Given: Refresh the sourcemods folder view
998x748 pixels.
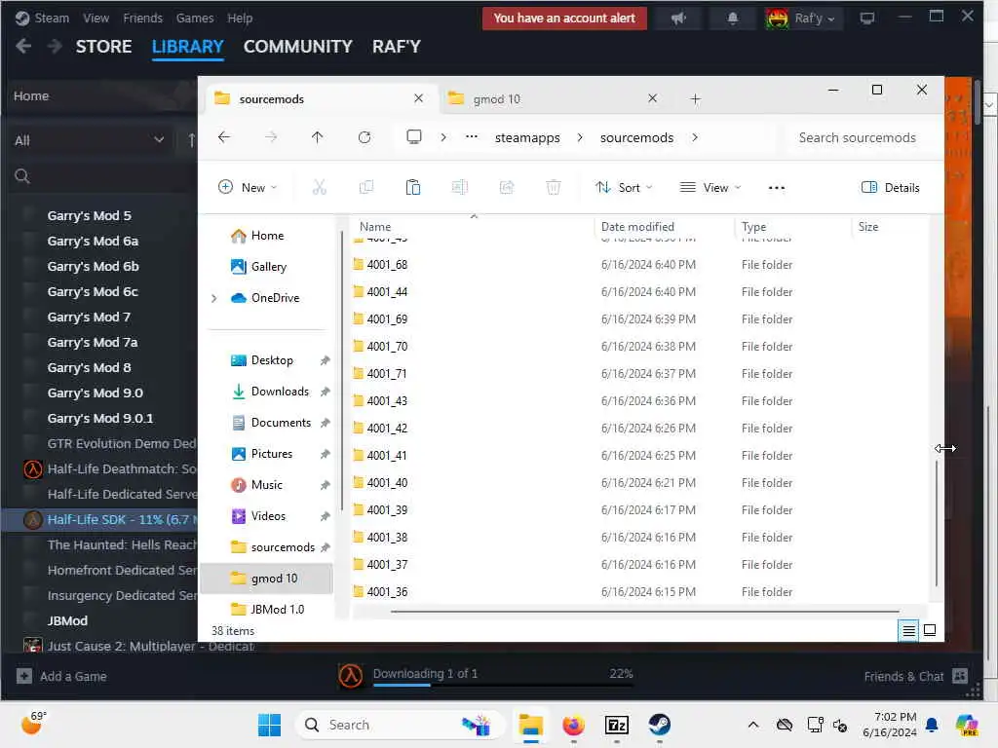Looking at the screenshot, I should click(365, 137).
